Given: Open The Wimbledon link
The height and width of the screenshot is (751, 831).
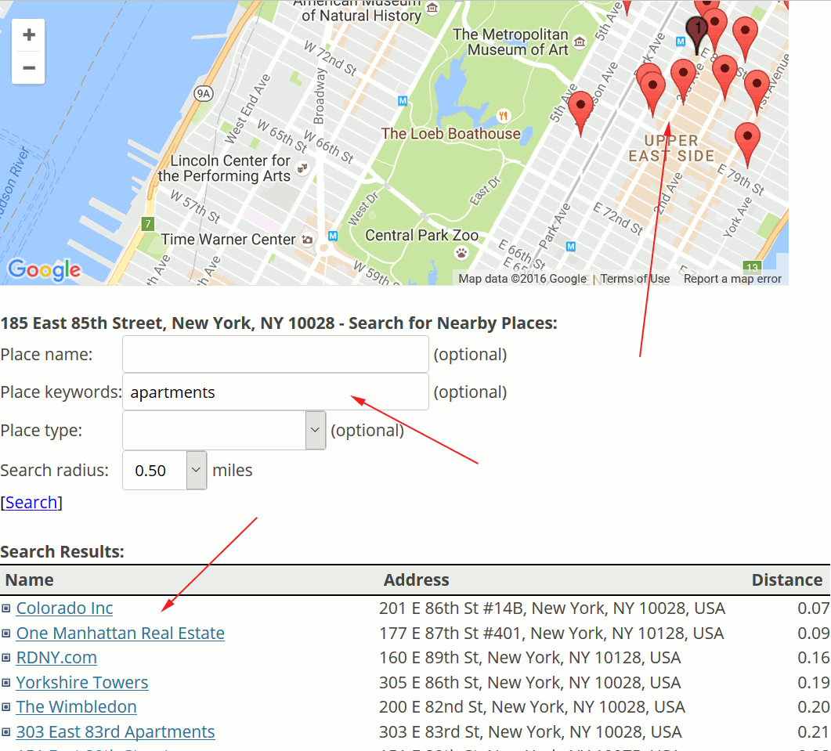Looking at the screenshot, I should (x=76, y=707).
